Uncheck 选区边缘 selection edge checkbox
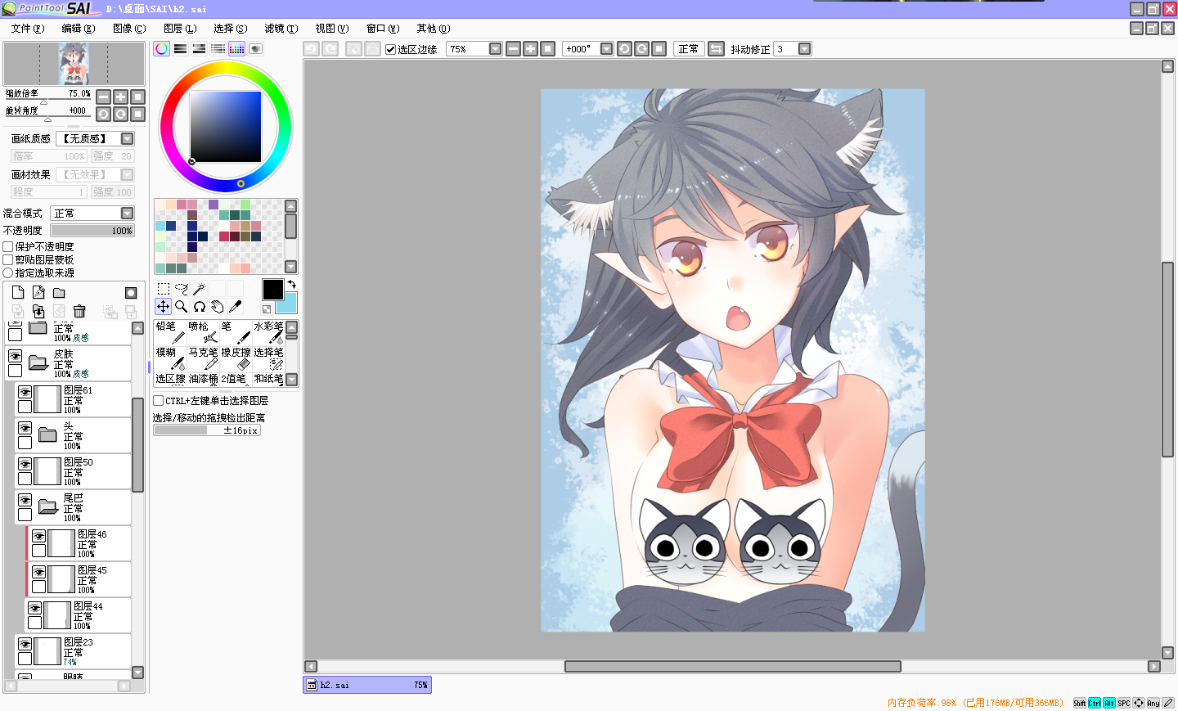The height and width of the screenshot is (711, 1178). point(391,49)
